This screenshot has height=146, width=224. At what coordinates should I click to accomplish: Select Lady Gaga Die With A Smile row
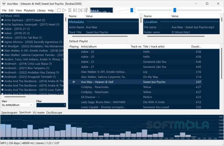135,102
